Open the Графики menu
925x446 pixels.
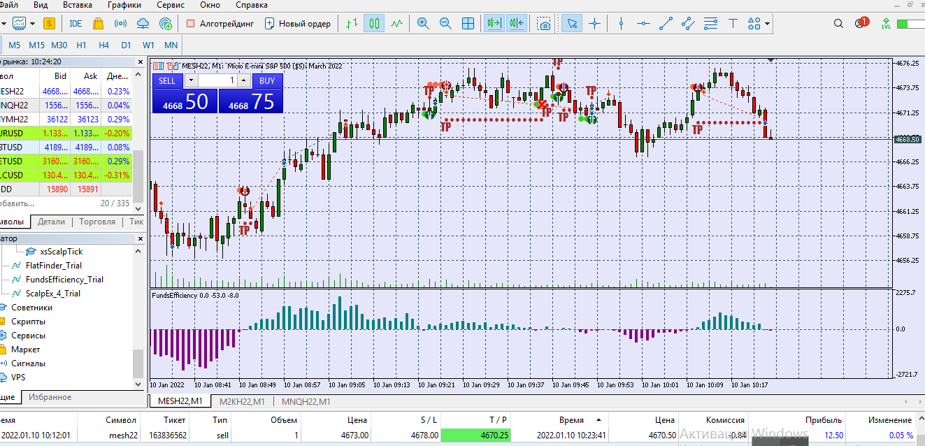pos(124,5)
